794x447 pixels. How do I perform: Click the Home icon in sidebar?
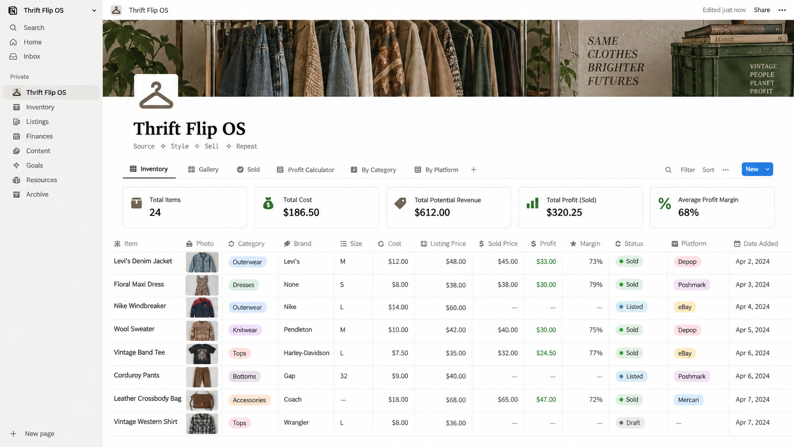13,42
